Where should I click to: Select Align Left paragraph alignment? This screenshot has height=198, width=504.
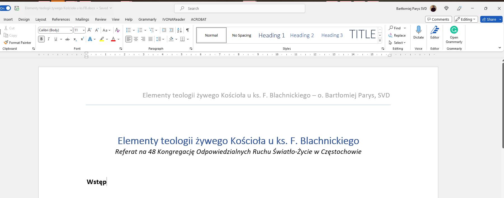pyautogui.click(x=129, y=39)
